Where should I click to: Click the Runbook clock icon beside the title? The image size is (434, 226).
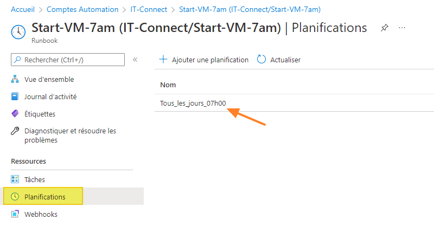(18, 32)
